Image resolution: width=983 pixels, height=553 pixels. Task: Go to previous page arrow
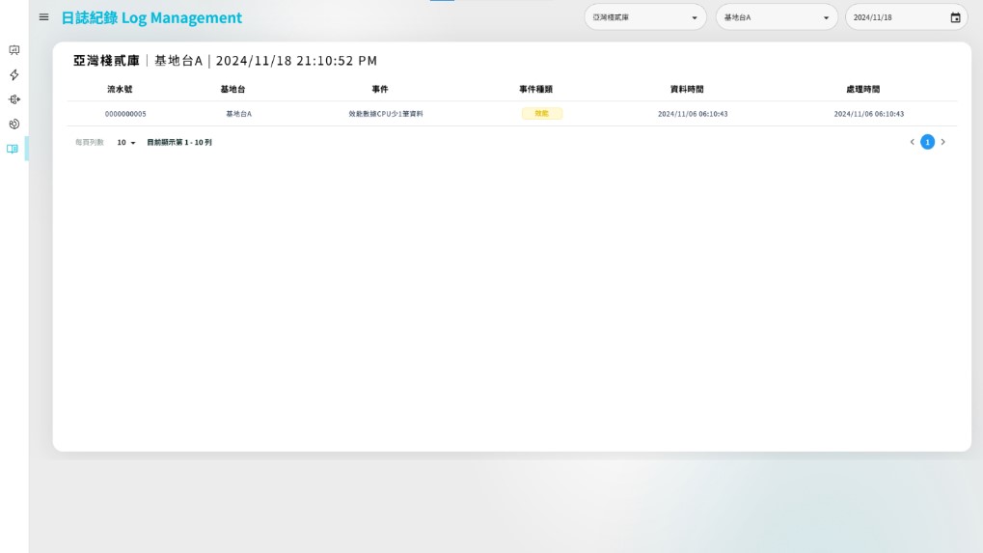click(912, 142)
